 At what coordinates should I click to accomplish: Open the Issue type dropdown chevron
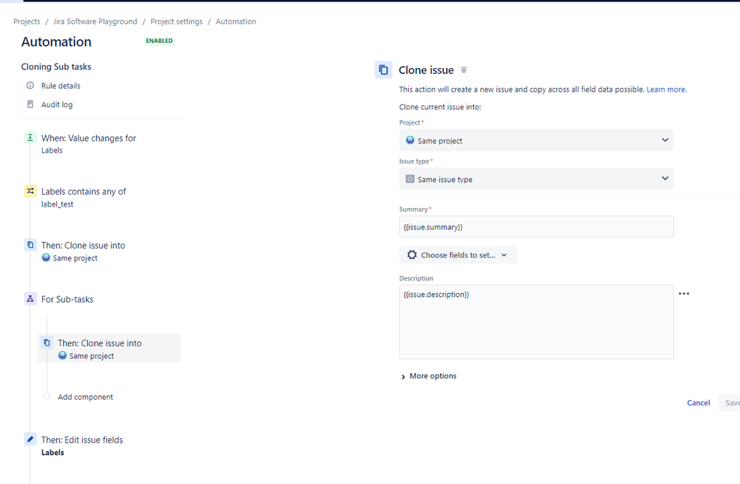point(665,178)
